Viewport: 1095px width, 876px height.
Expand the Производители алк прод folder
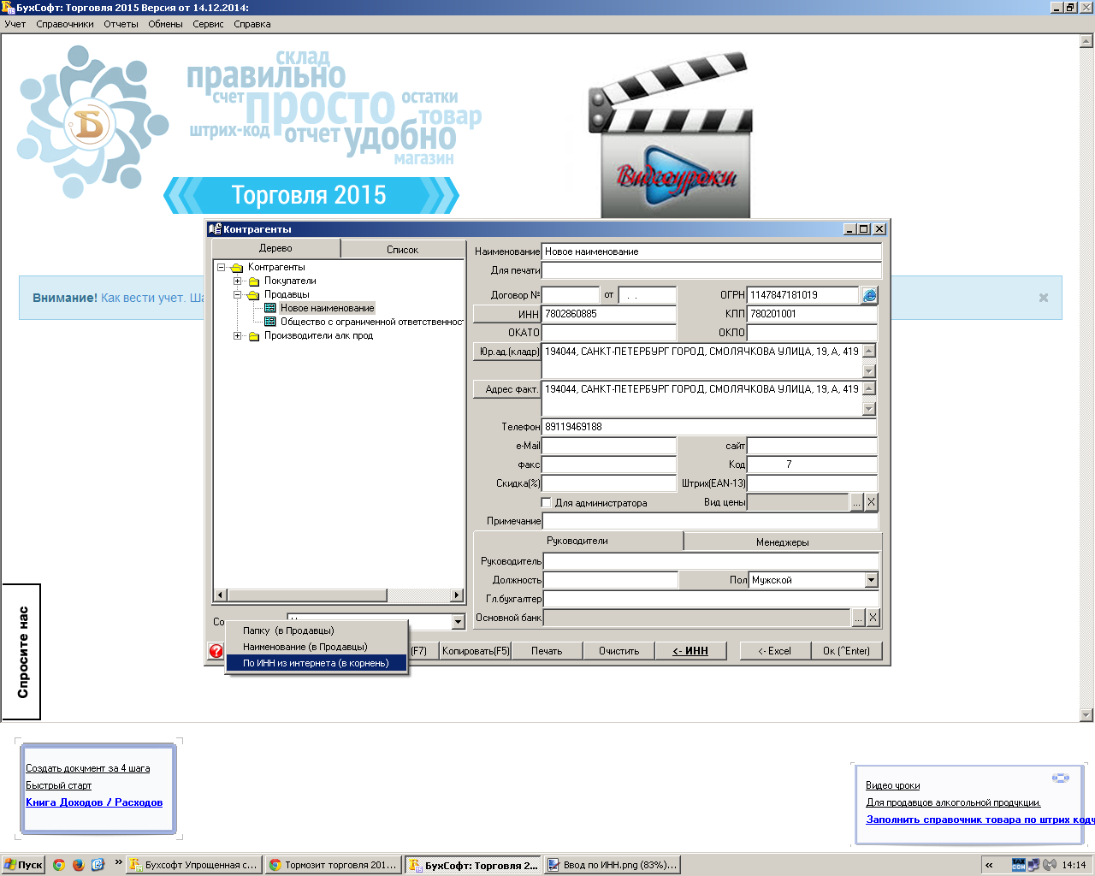pos(238,335)
